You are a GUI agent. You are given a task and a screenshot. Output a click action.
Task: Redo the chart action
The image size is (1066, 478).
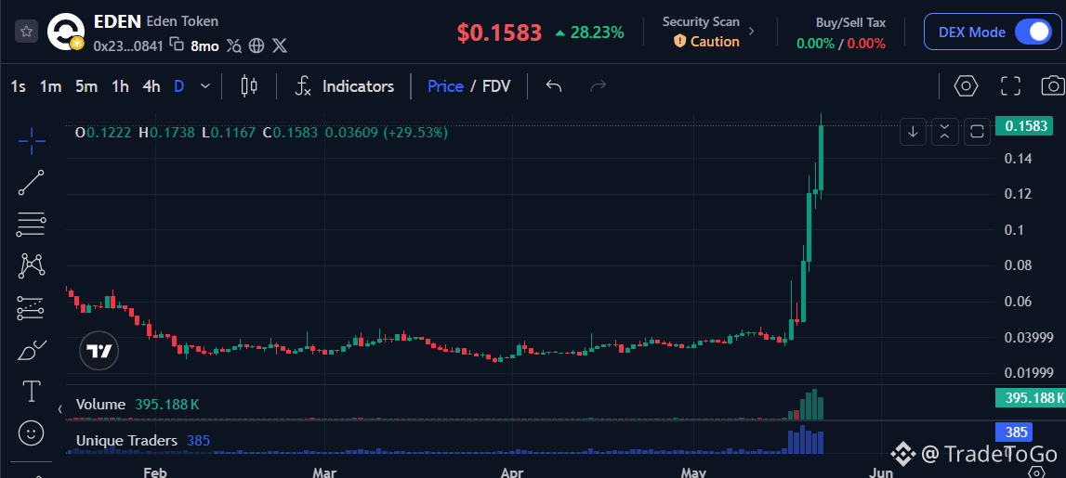(x=599, y=86)
